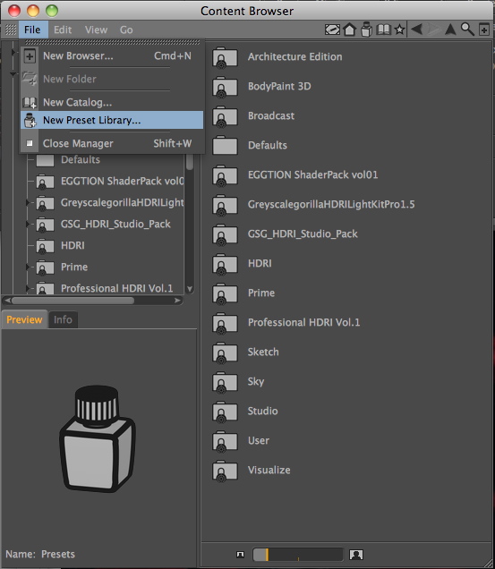Select the BodyPaint 3D library folder icon
Image resolution: width=495 pixels, height=569 pixels.
tap(225, 87)
